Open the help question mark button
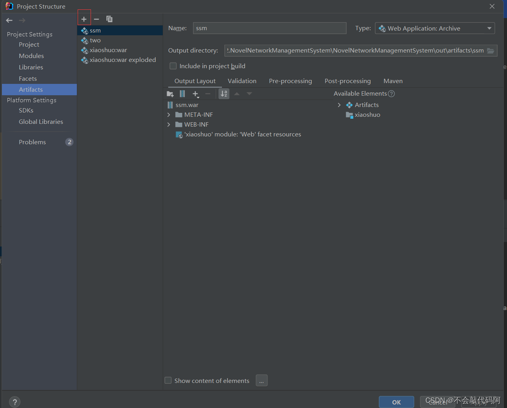507x408 pixels. click(15, 402)
